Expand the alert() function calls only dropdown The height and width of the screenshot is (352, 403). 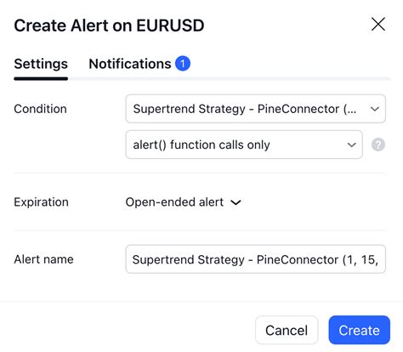coord(244,145)
